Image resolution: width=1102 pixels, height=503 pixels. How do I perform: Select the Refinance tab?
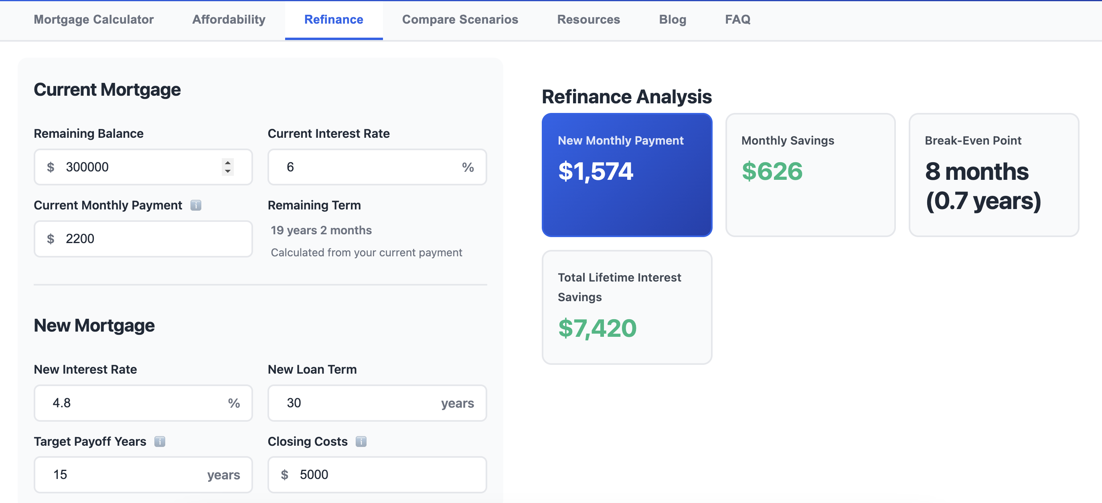click(x=334, y=19)
